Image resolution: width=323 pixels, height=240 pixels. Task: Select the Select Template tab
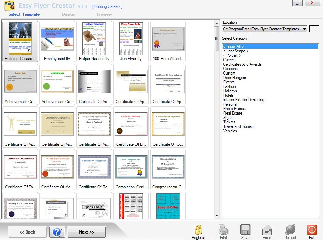(x=24, y=14)
